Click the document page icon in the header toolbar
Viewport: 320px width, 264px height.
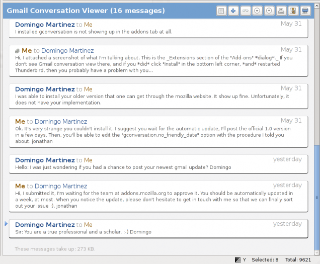221,11
